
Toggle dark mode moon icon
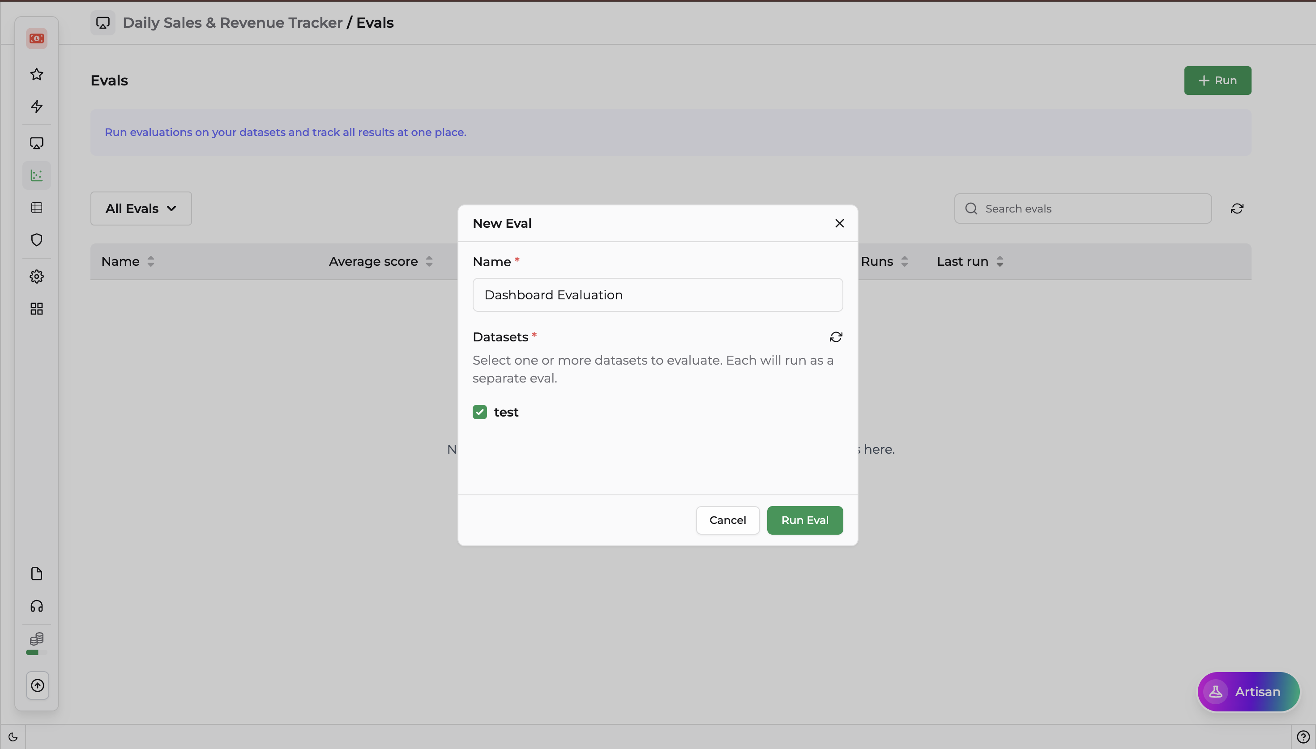13,736
